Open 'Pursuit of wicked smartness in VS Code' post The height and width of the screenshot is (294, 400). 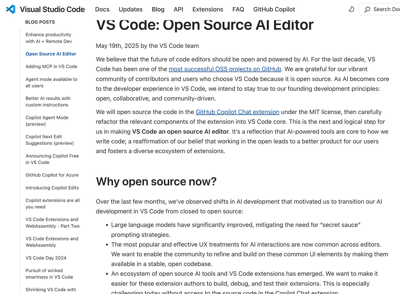pyautogui.click(x=49, y=274)
